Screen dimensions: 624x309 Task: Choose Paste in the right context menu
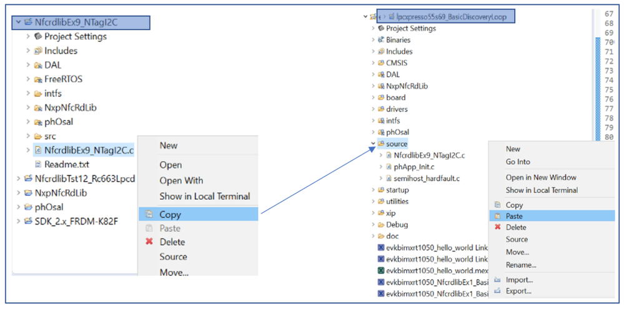pyautogui.click(x=514, y=216)
